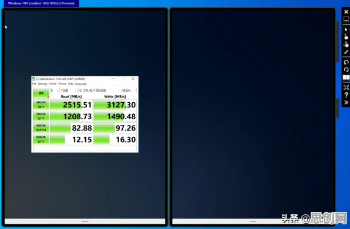Open additional emulator tools chevrons
Screen dimensions: 350x229
[x=346, y=102]
